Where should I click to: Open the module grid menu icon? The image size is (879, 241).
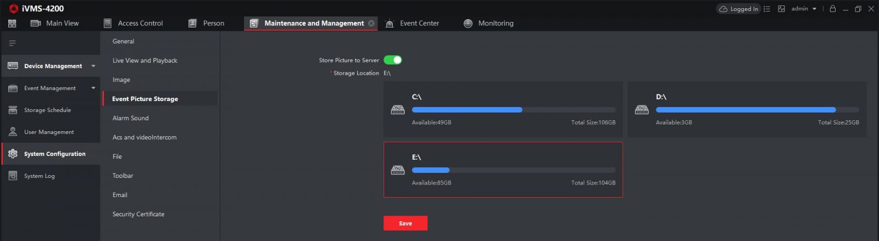pos(12,24)
